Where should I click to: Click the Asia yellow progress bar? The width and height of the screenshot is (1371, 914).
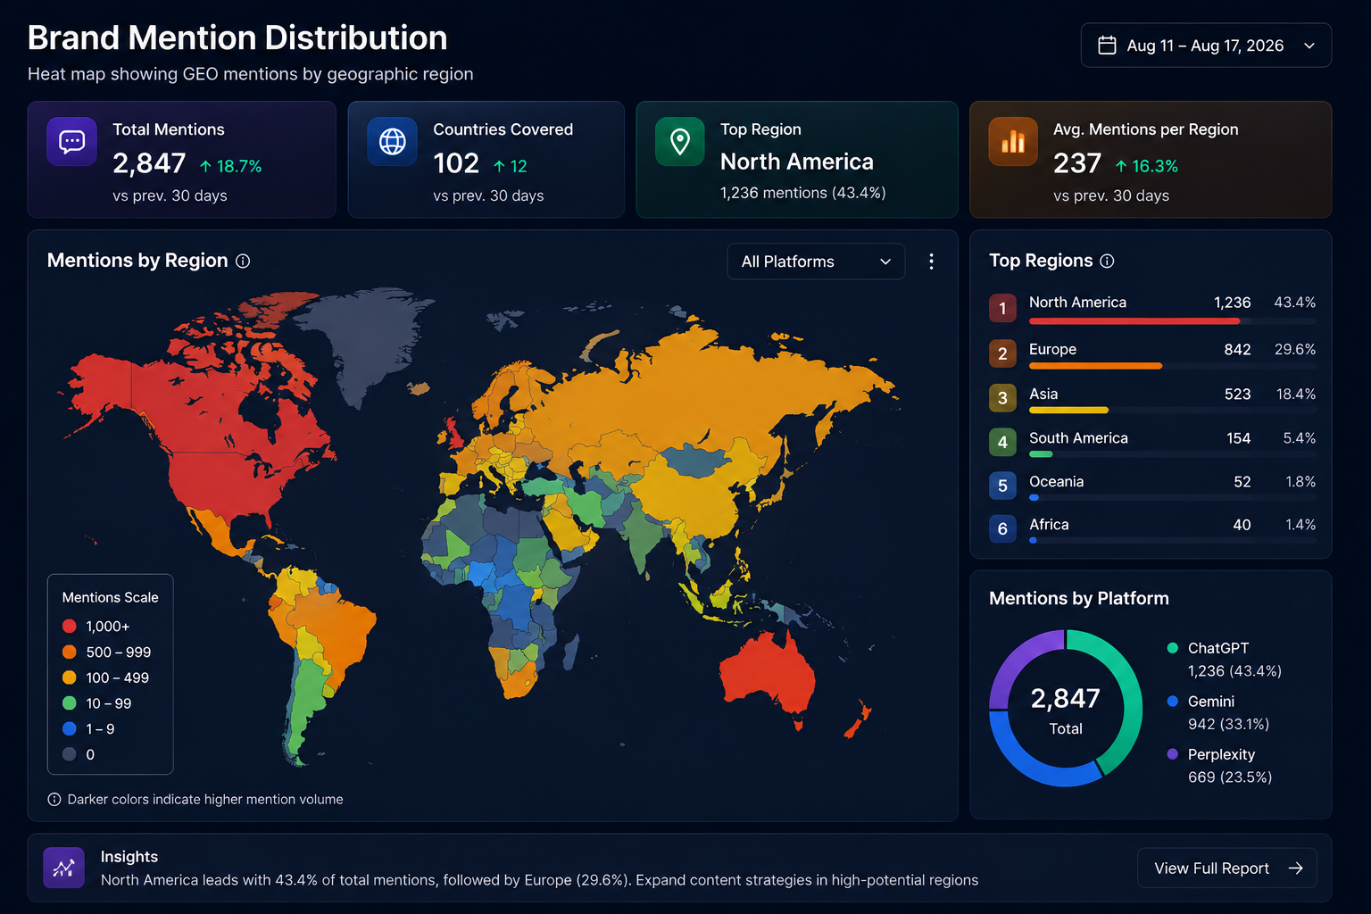point(1068,410)
